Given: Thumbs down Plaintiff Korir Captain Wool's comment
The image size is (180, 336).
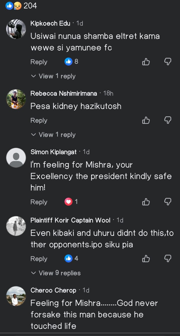Looking at the screenshot, I should tap(167, 258).
